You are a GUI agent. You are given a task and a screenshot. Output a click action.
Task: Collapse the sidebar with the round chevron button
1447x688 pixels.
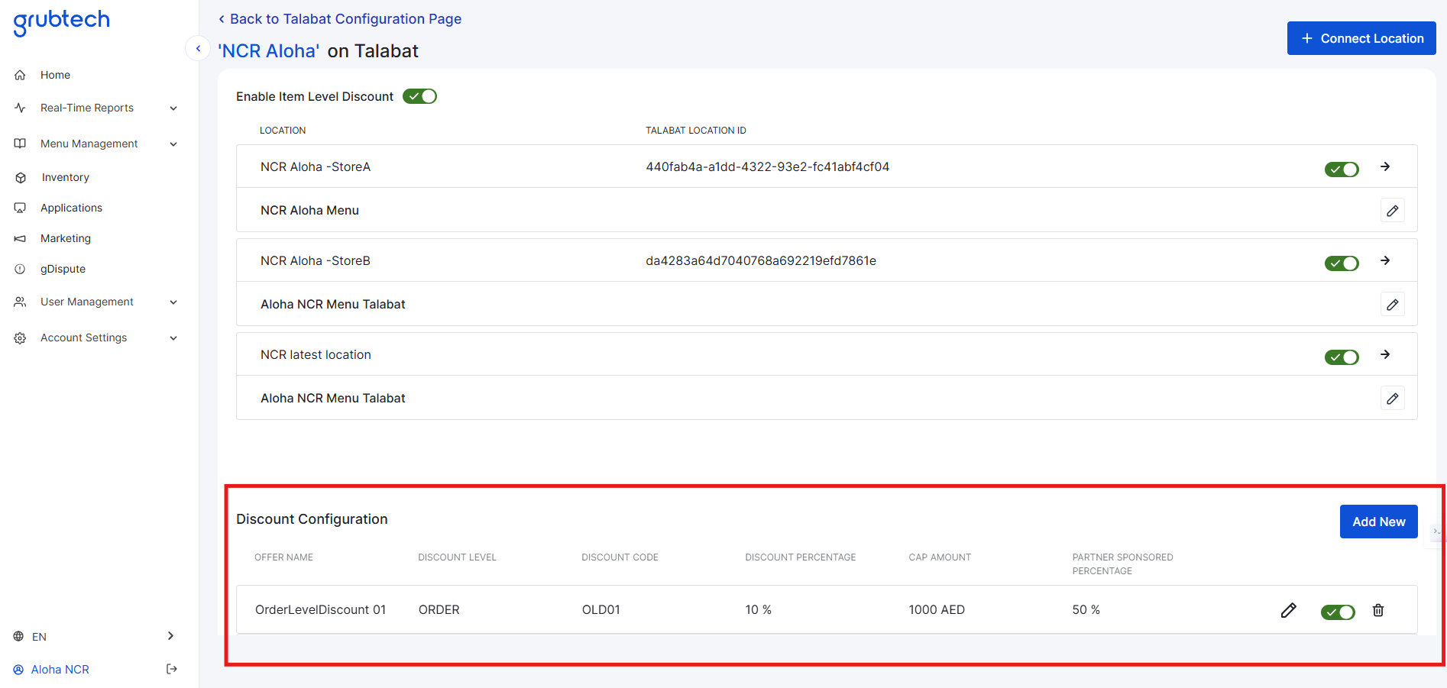[x=198, y=48]
